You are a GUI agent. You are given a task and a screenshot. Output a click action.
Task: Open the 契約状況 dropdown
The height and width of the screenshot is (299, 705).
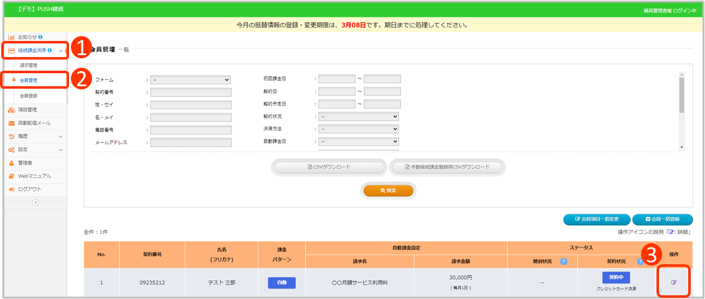click(358, 116)
